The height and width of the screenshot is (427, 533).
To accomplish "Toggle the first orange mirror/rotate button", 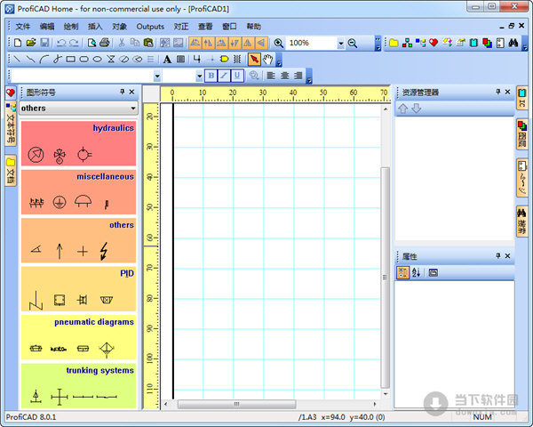I will (195, 43).
